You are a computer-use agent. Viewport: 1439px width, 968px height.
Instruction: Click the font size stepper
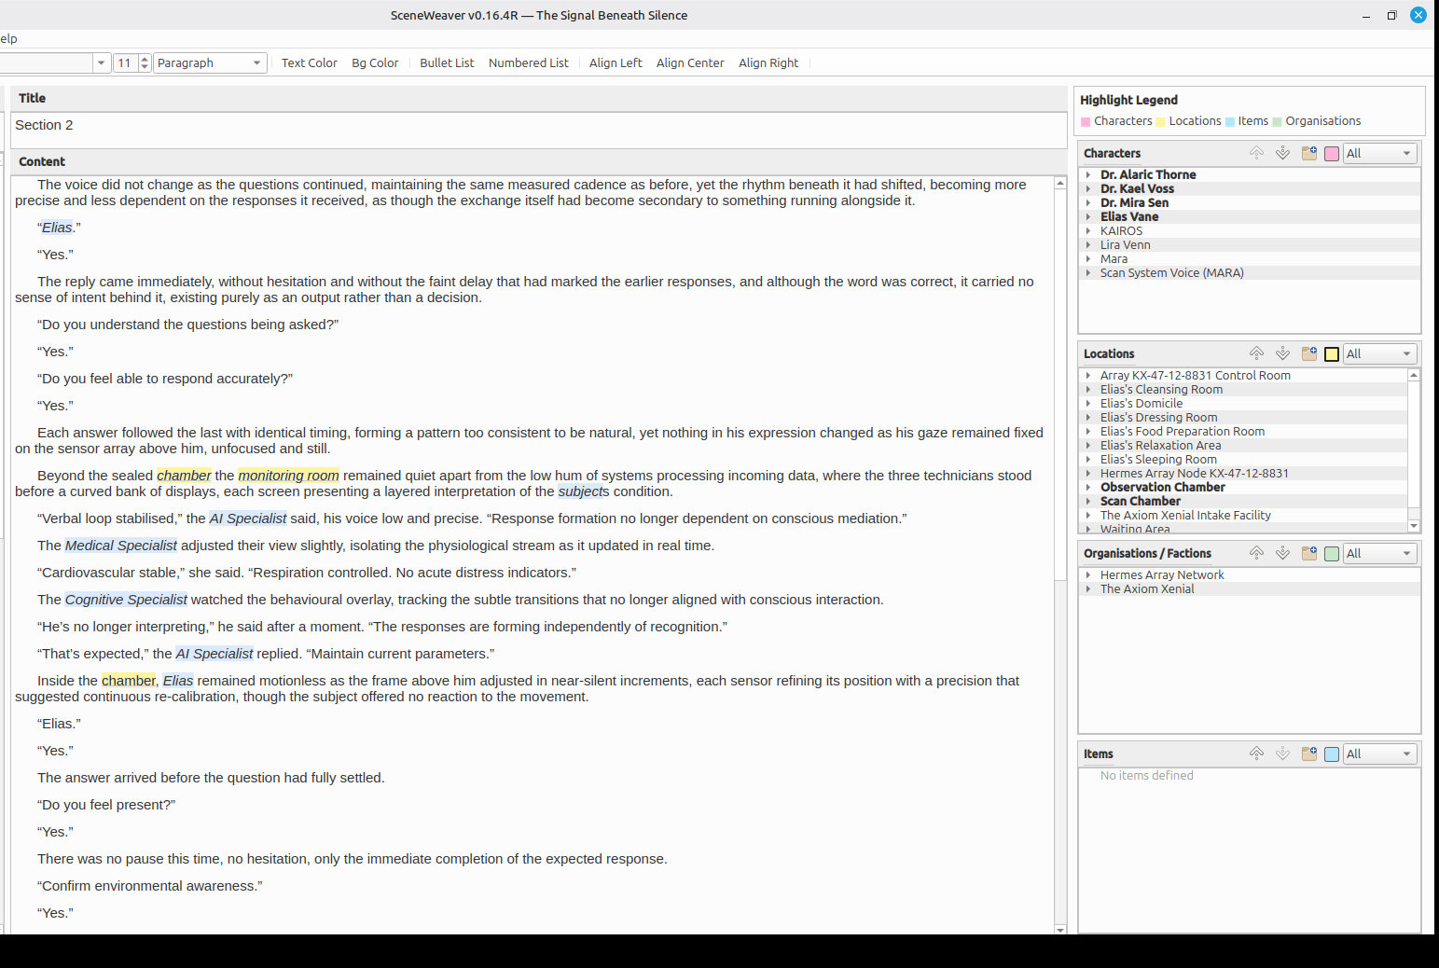coord(145,62)
